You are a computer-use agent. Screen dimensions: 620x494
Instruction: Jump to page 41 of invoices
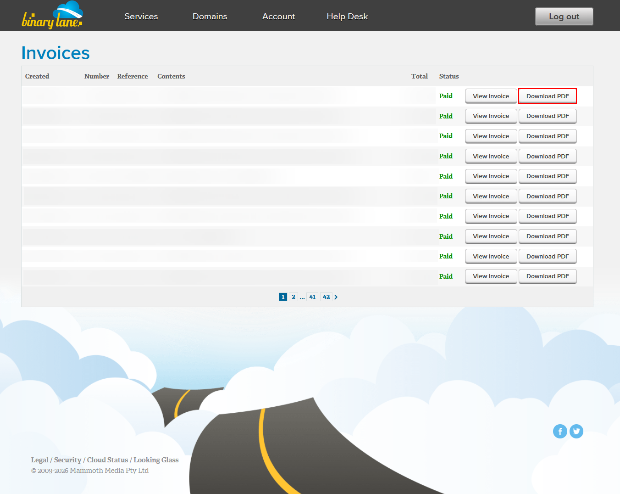tap(312, 297)
